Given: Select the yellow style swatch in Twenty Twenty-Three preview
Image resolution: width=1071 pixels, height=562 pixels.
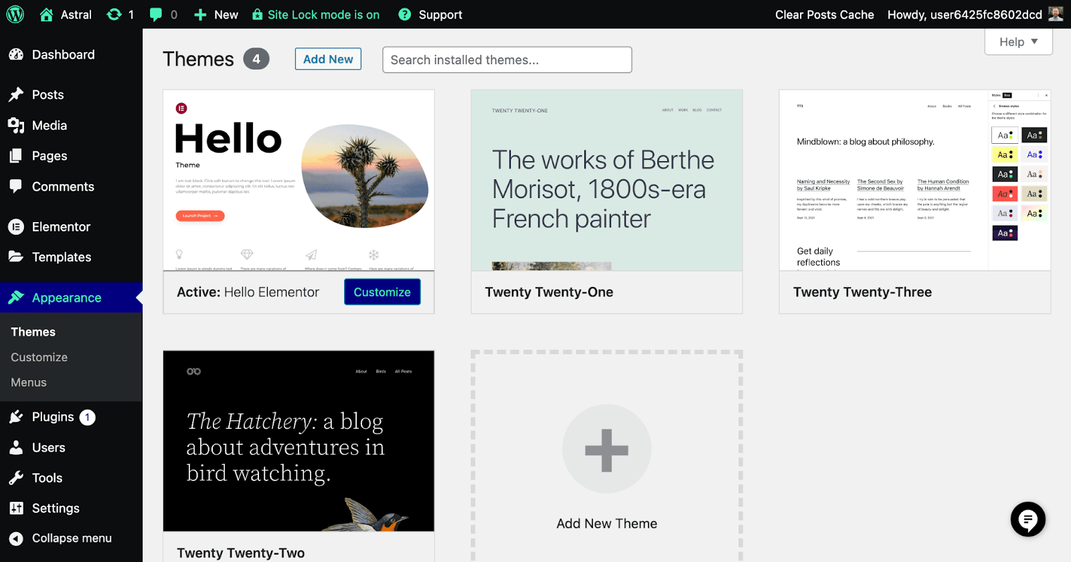Looking at the screenshot, I should coord(1004,155).
